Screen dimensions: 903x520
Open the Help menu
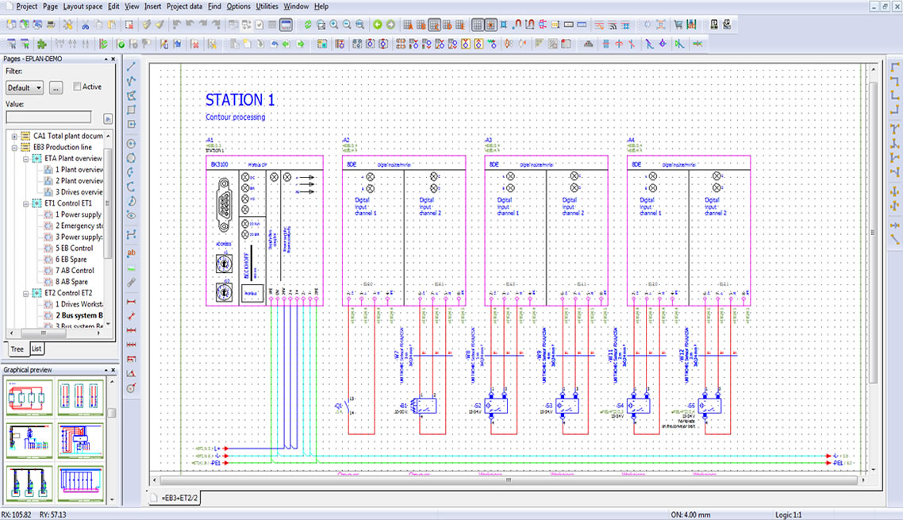tap(321, 6)
